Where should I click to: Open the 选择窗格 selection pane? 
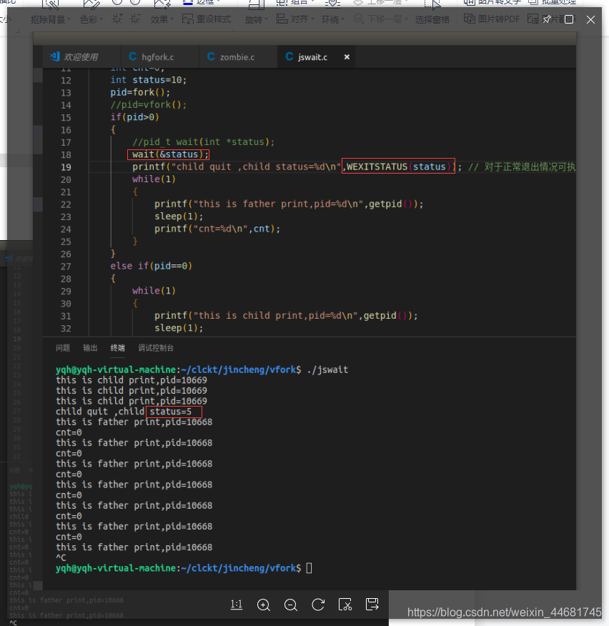pyautogui.click(x=432, y=19)
